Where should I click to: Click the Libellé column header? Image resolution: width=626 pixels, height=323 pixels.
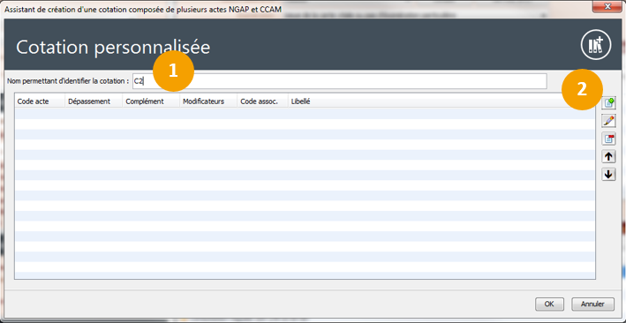(x=441, y=101)
